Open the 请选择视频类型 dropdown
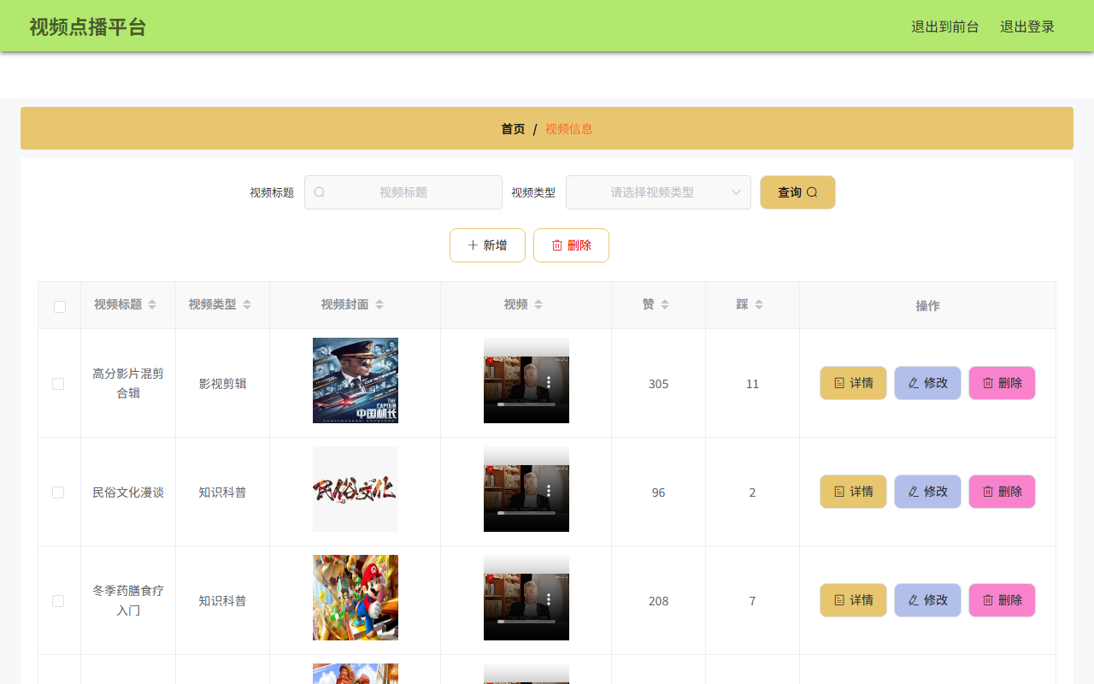Screen dimensions: 1094x684 point(658,192)
